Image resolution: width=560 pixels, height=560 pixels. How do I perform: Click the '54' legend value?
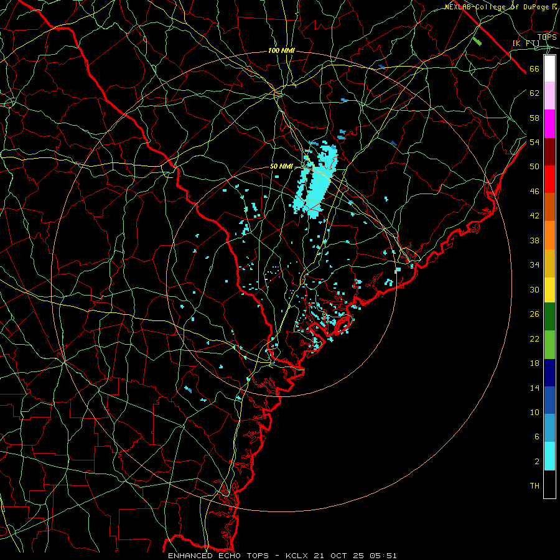point(534,142)
